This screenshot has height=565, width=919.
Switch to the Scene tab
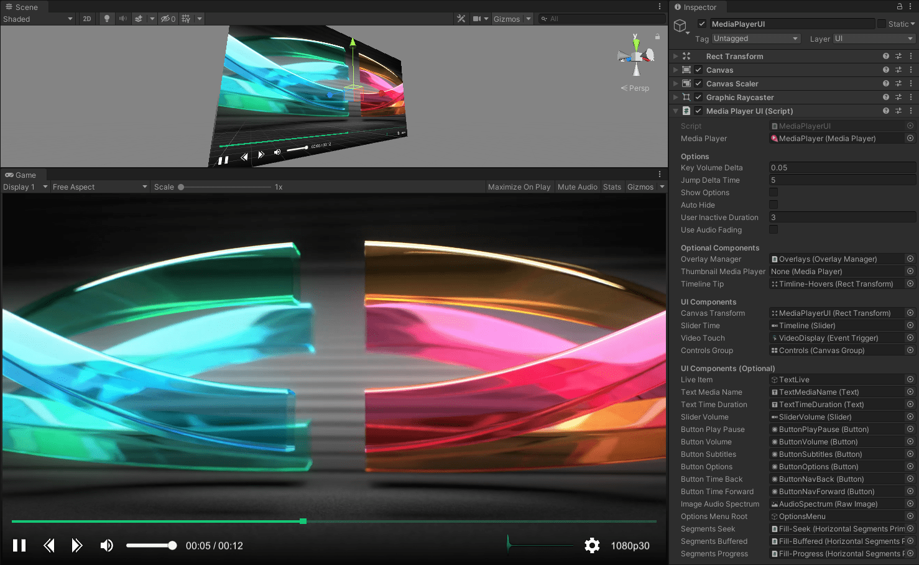(24, 7)
